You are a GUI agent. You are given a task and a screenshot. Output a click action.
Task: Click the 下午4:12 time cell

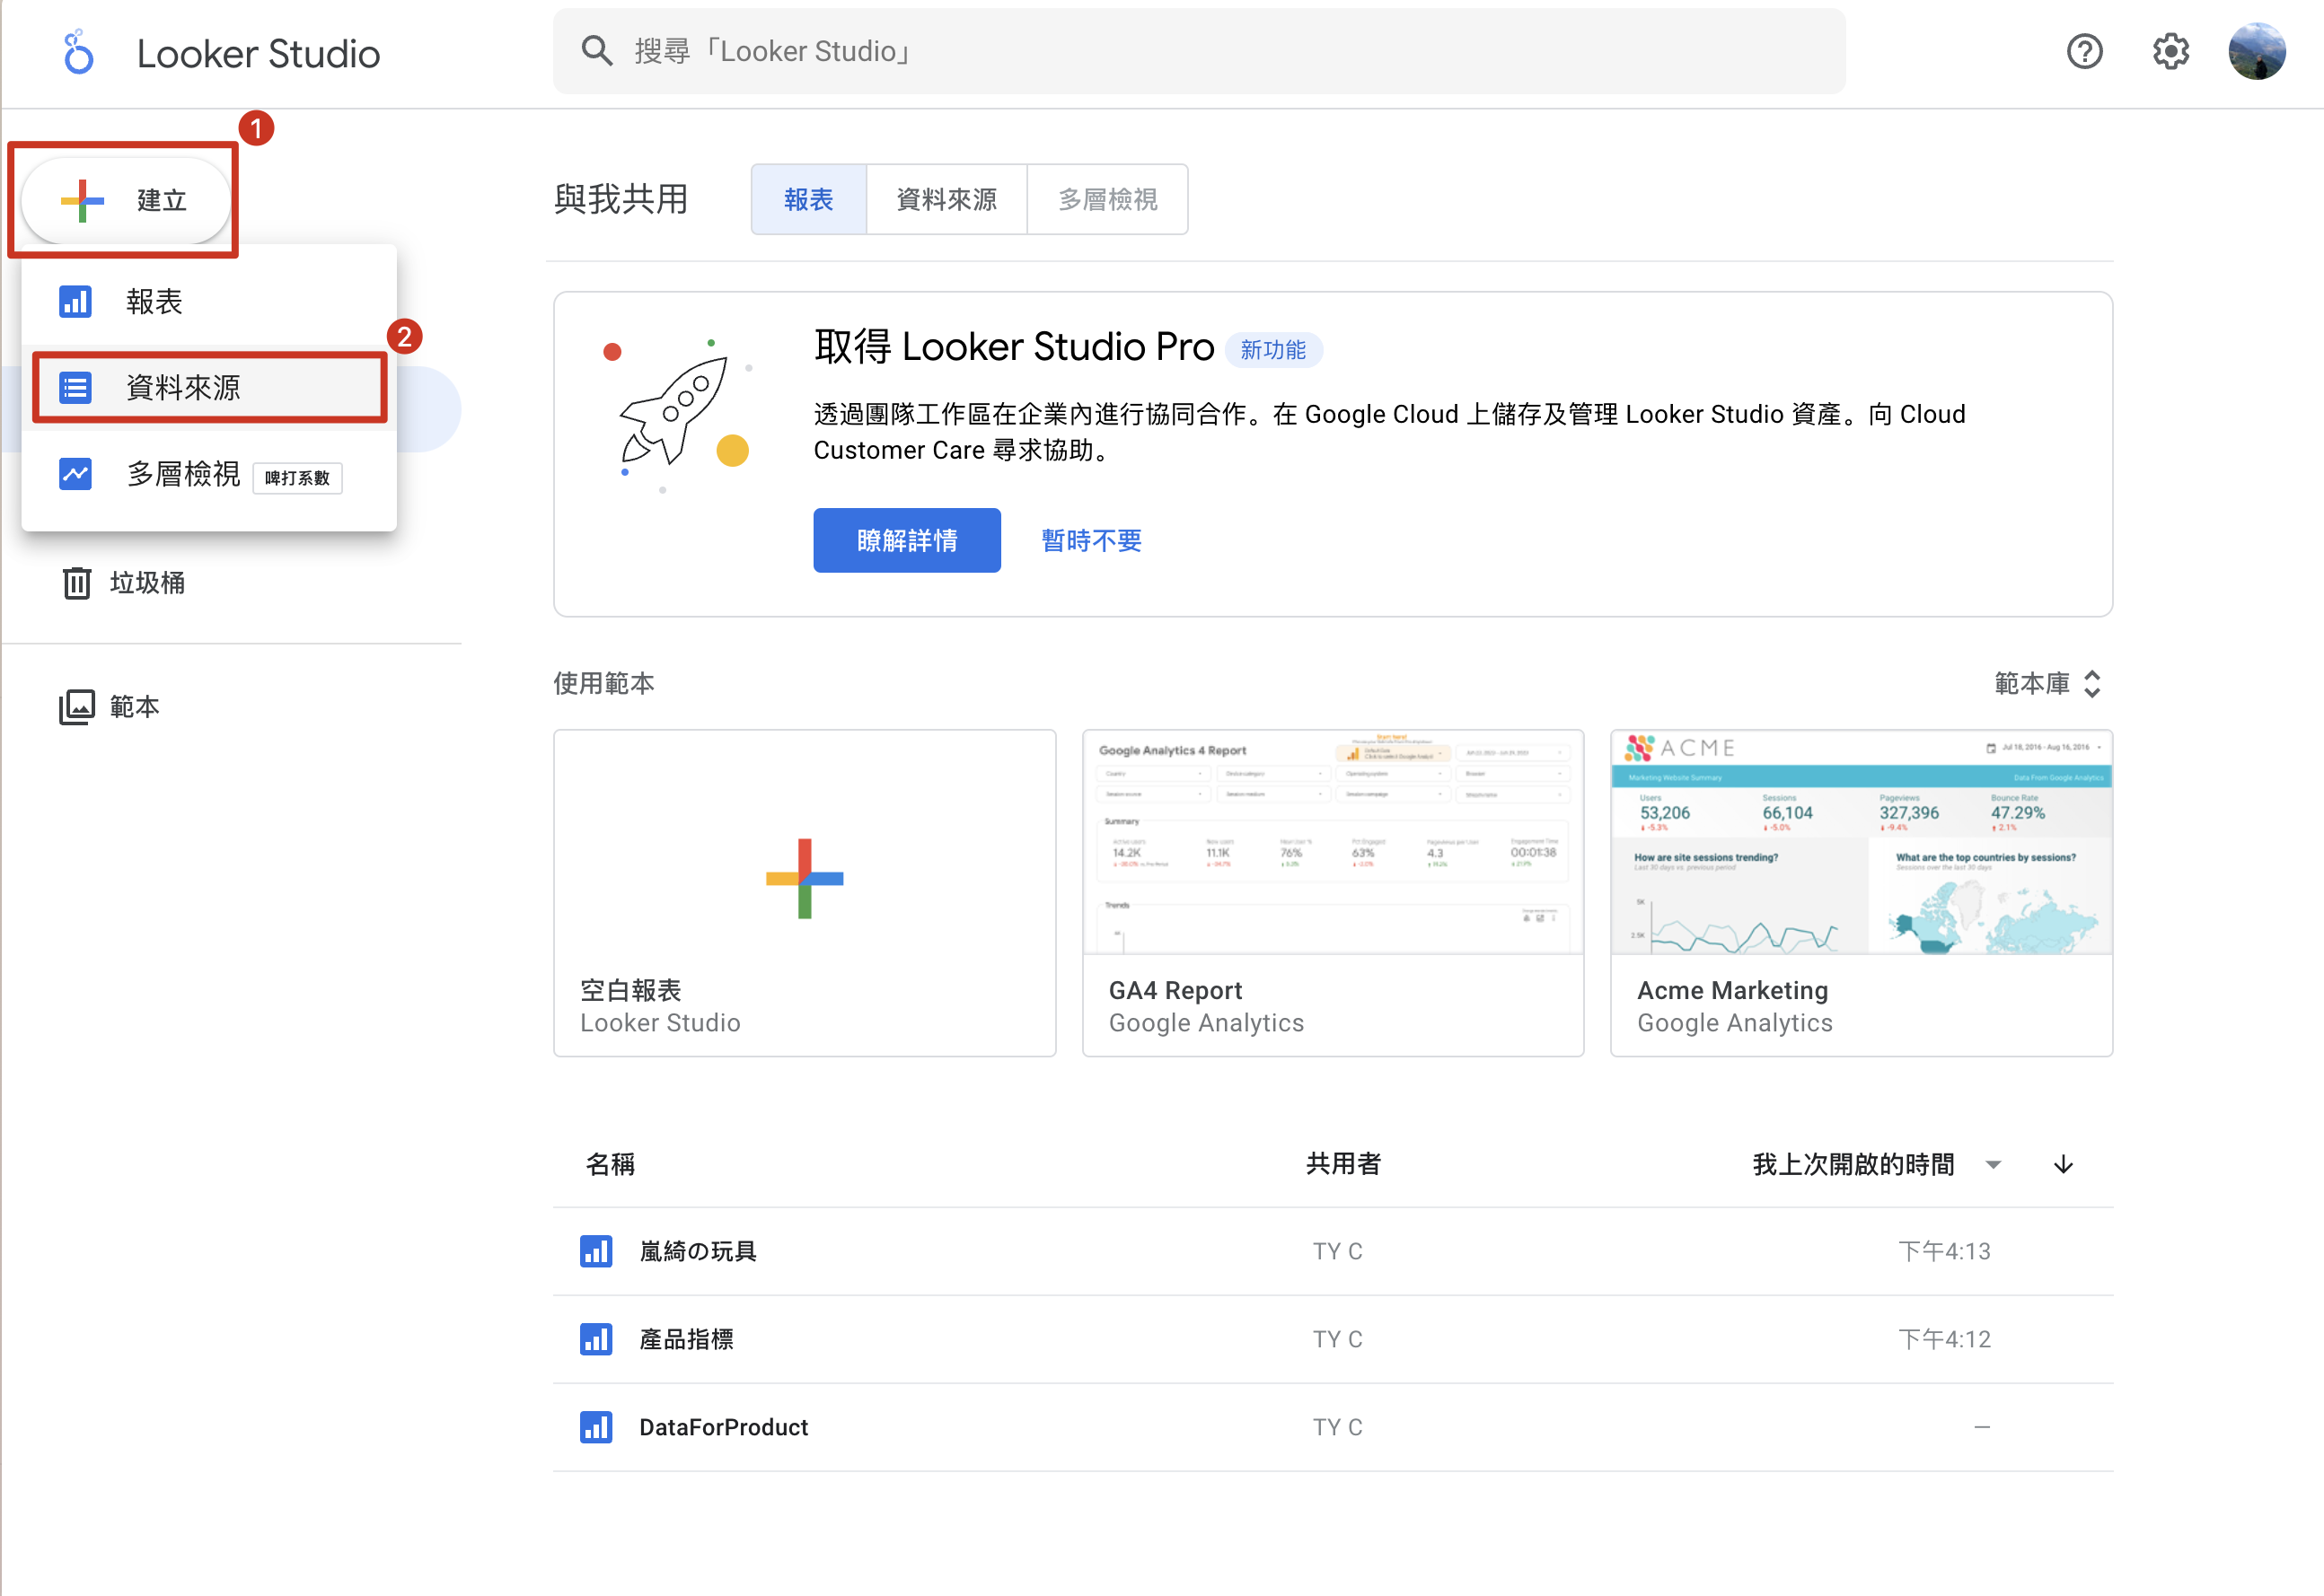coord(1944,1339)
